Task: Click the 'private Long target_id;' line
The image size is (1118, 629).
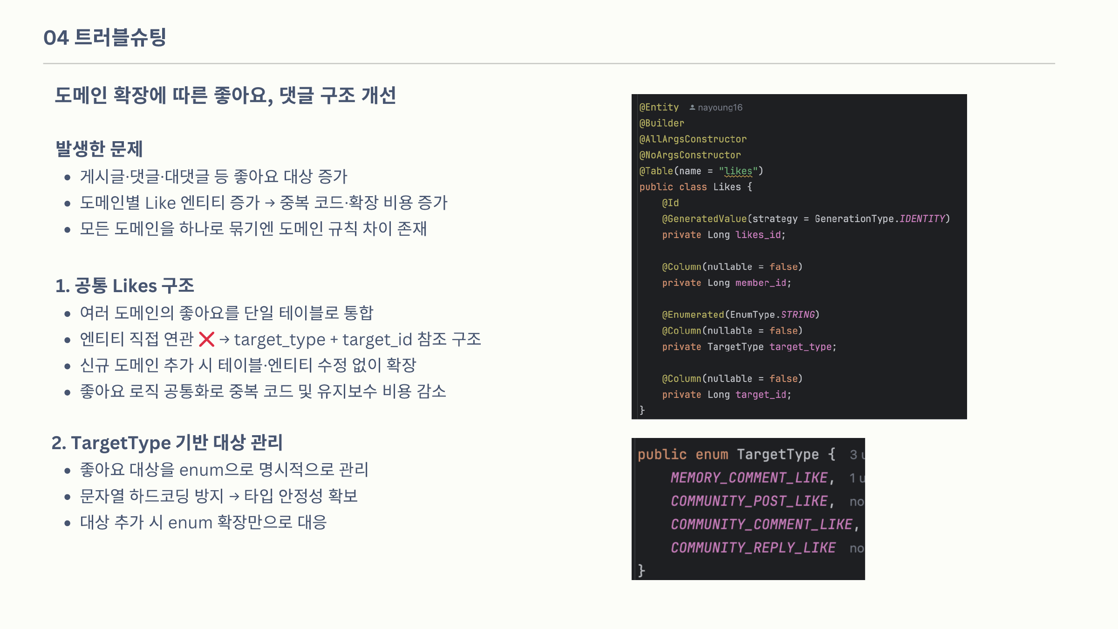Action: [727, 395]
